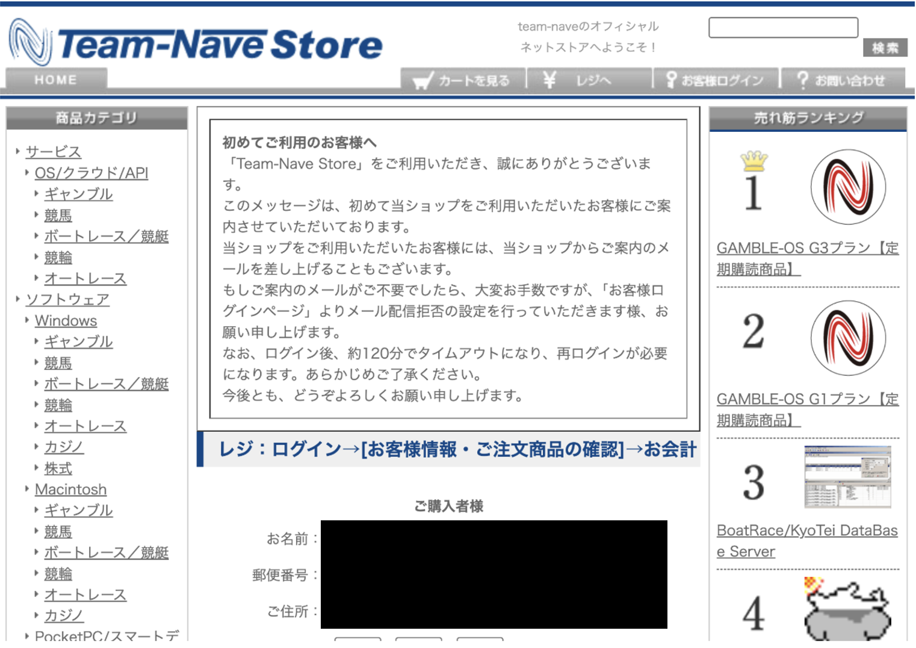This screenshot has height=648, width=916.
Task: Click the shopping cart icon in navigation
Action: click(423, 80)
